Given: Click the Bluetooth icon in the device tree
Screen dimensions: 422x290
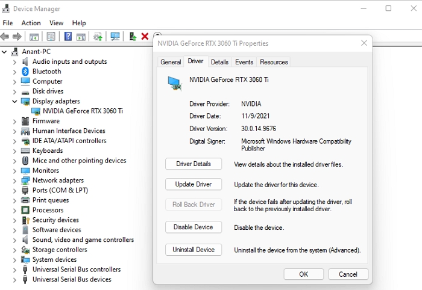Looking at the screenshot, I should (x=25, y=72).
